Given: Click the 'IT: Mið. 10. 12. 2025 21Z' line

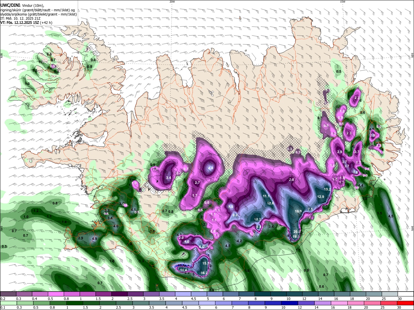Looking at the screenshot, I should (20, 18).
